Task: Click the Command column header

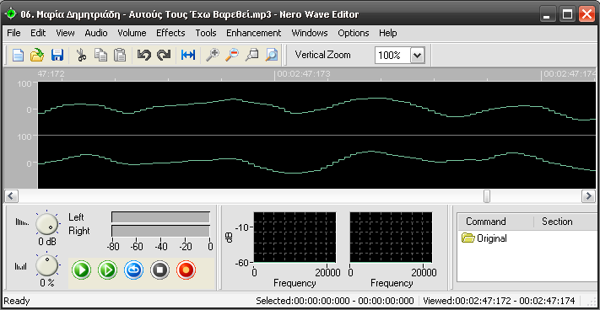Action: [x=495, y=222]
